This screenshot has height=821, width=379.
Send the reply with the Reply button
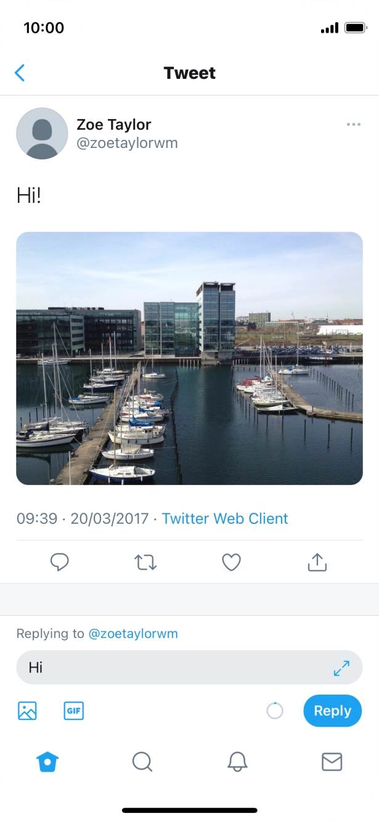click(332, 711)
